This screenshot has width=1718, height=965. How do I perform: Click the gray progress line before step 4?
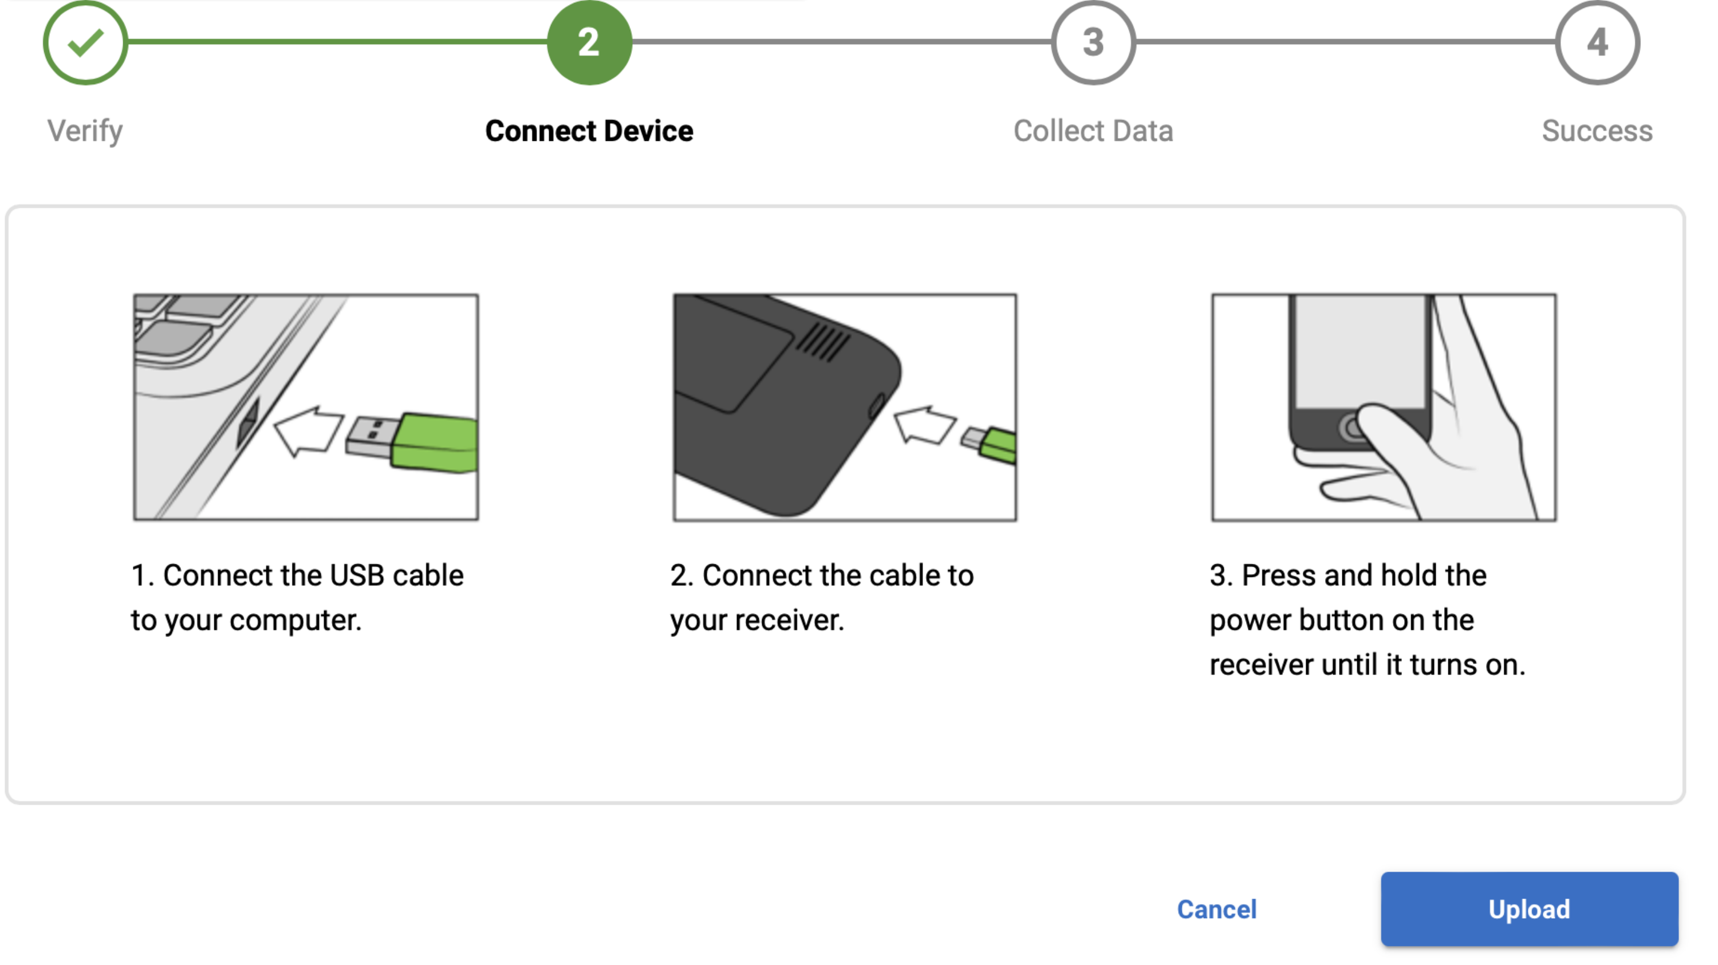click(1345, 41)
